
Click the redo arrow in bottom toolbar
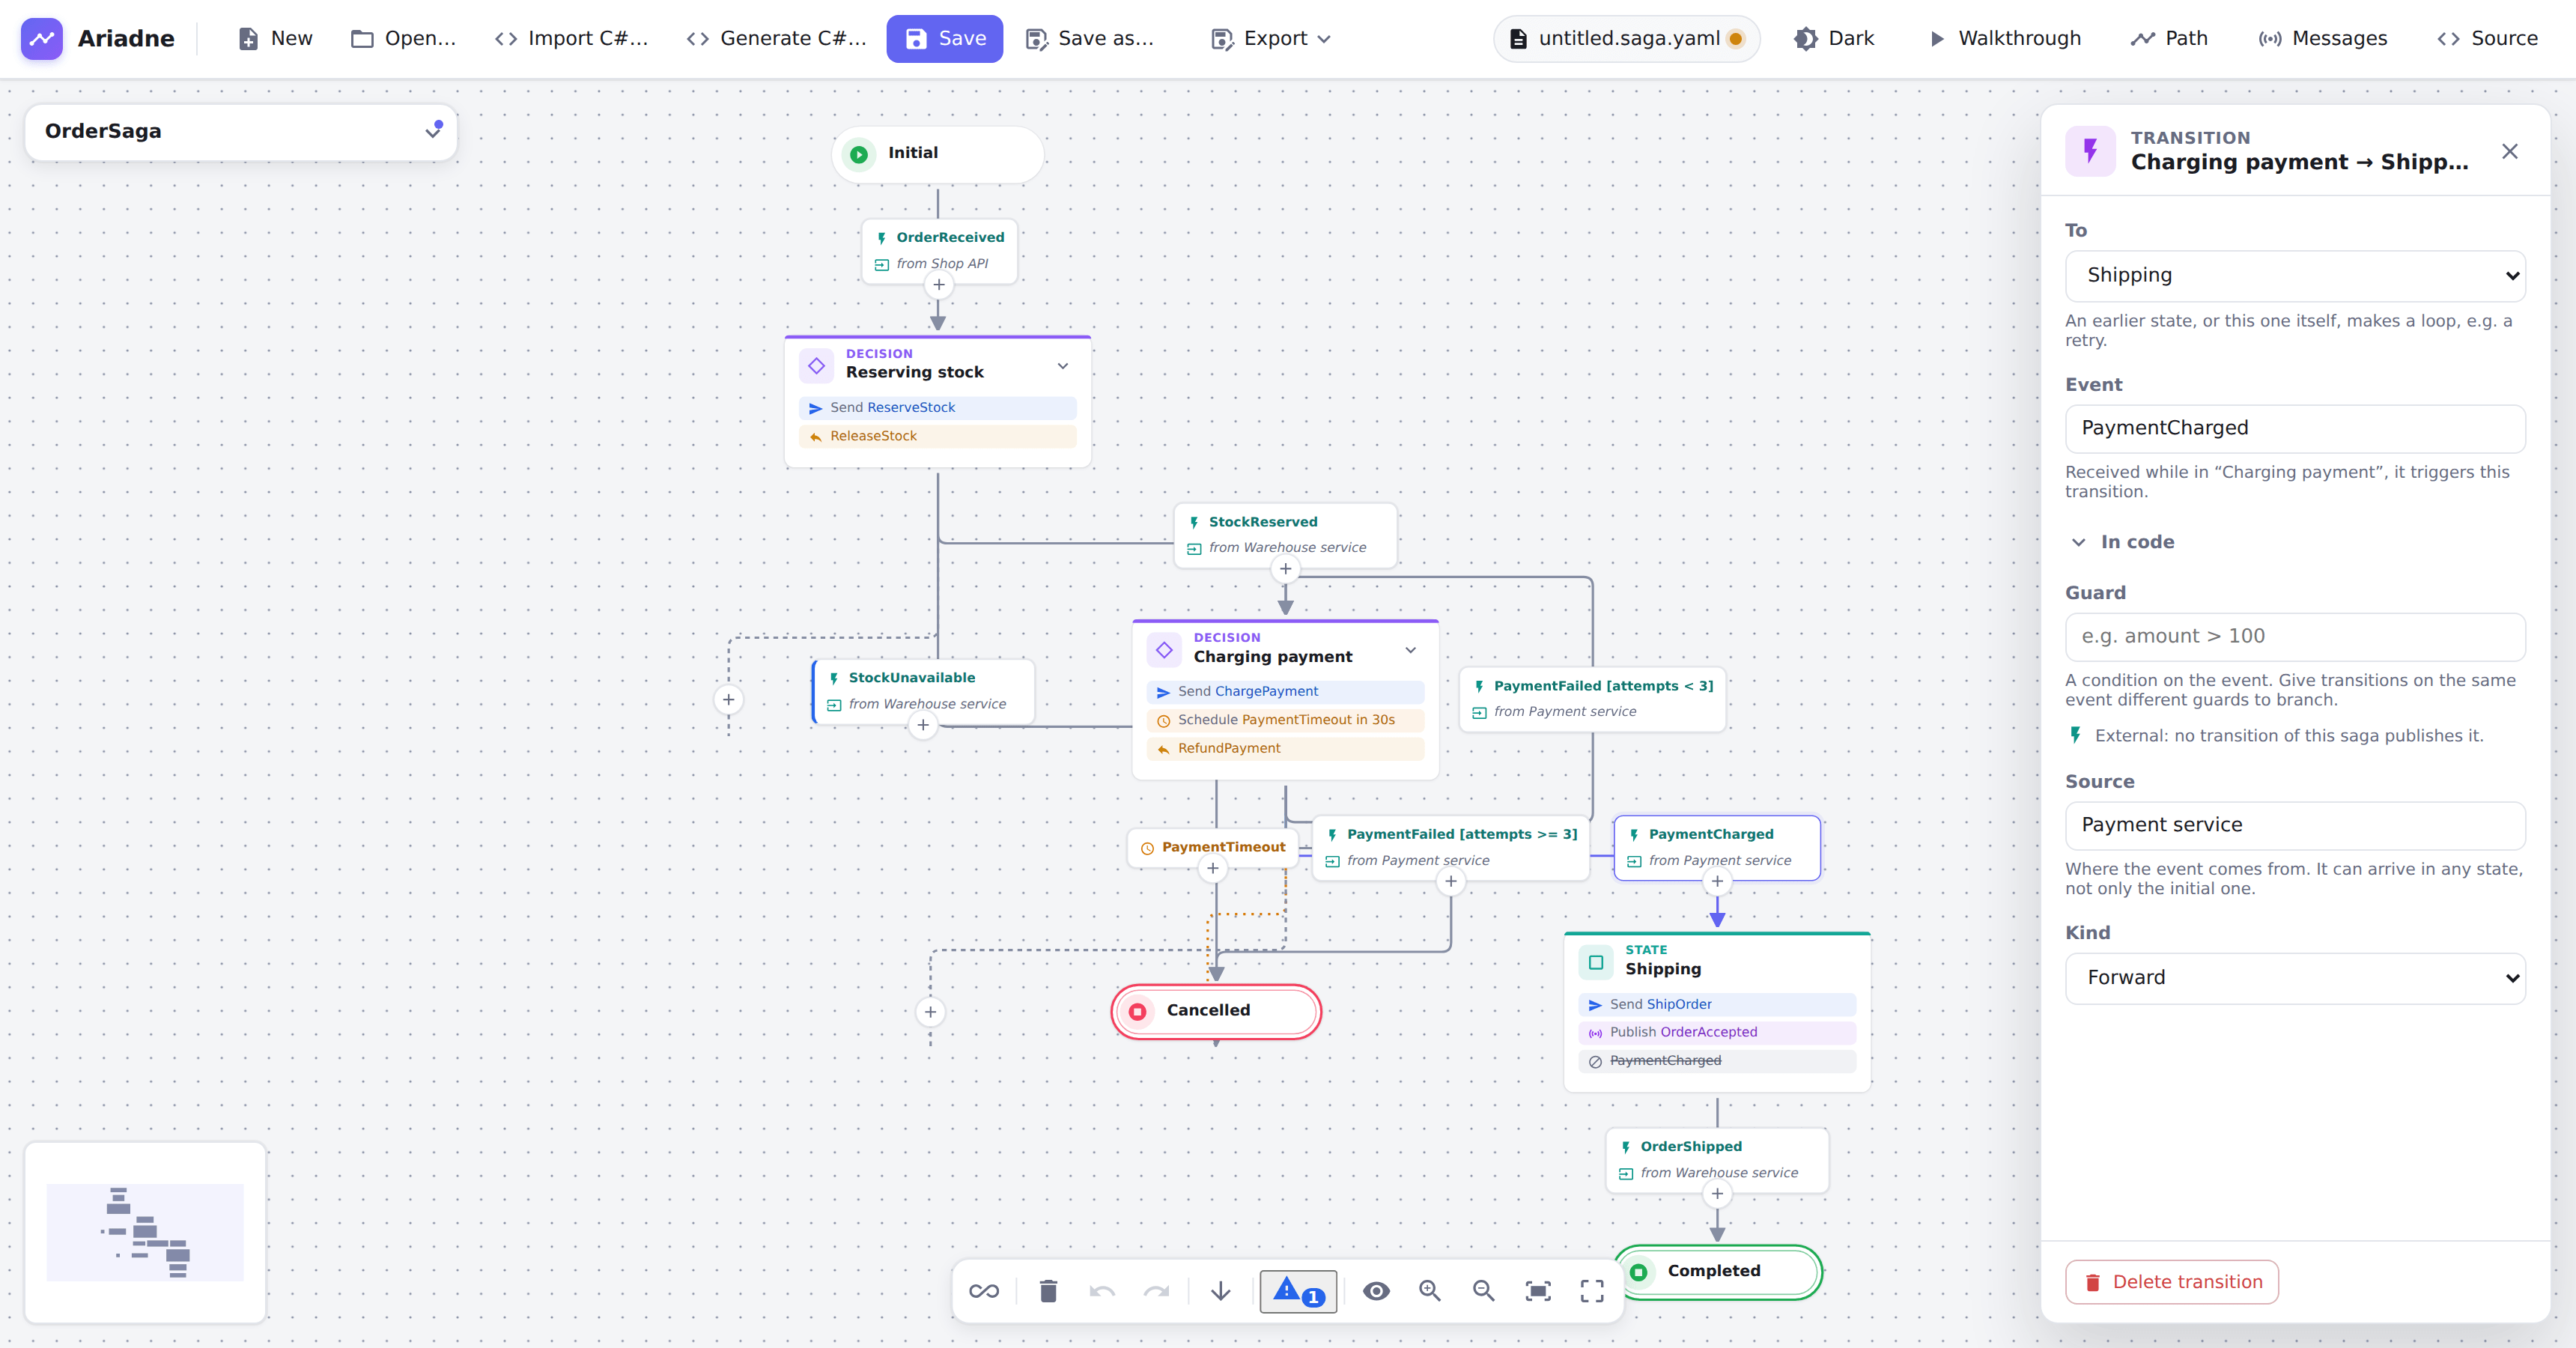point(1156,1291)
